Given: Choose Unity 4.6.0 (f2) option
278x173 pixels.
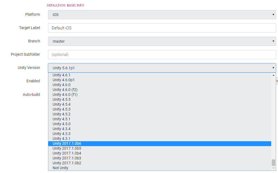Looking at the screenshot, I should pyautogui.click(x=159, y=90).
